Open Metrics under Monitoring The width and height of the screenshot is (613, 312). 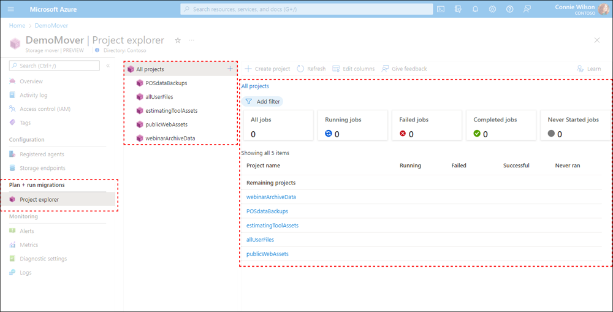29,245
